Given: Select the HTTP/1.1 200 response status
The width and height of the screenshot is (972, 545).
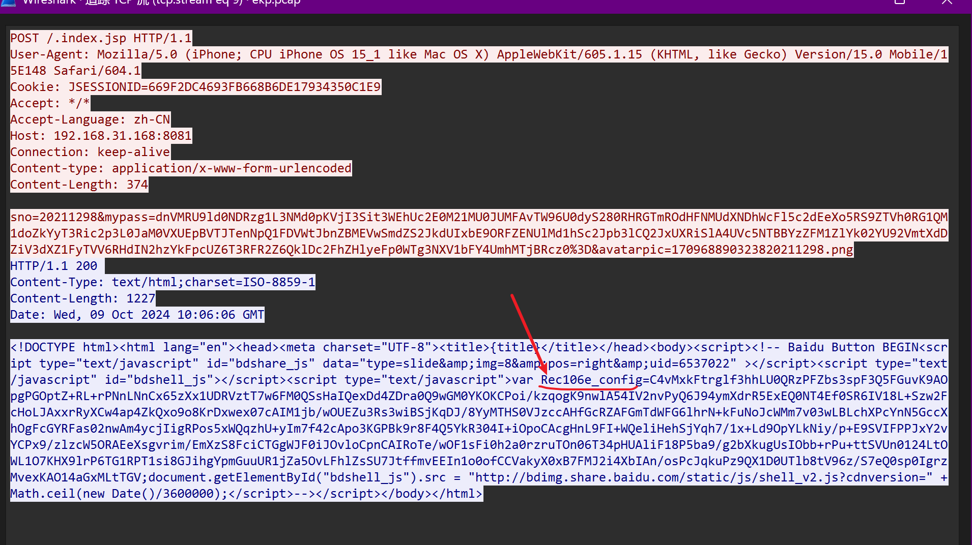Looking at the screenshot, I should (x=53, y=266).
